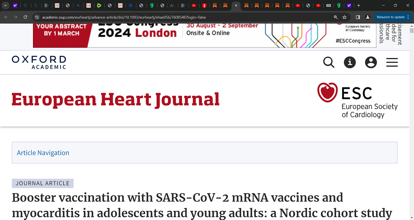Viewport: 414px width, 220px height.
Task: Switch to the blue cube icon tab
Action: 131,5
